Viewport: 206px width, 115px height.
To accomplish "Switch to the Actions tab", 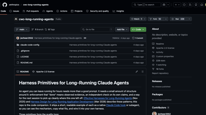I will click(62, 11).
